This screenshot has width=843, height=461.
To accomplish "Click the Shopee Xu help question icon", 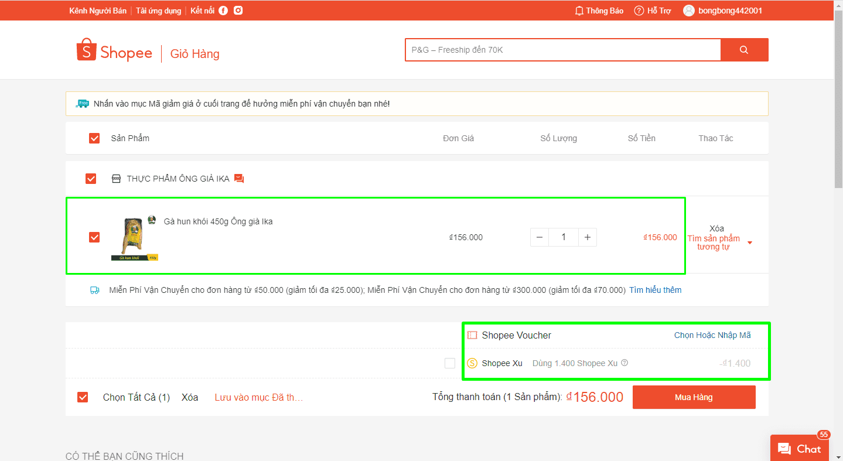I will click(x=624, y=363).
